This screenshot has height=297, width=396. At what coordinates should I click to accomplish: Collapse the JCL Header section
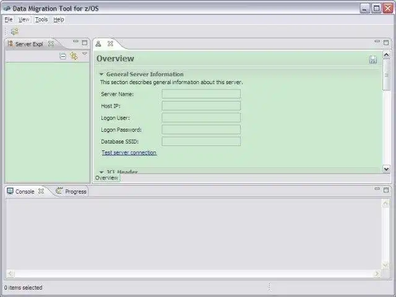coord(101,172)
